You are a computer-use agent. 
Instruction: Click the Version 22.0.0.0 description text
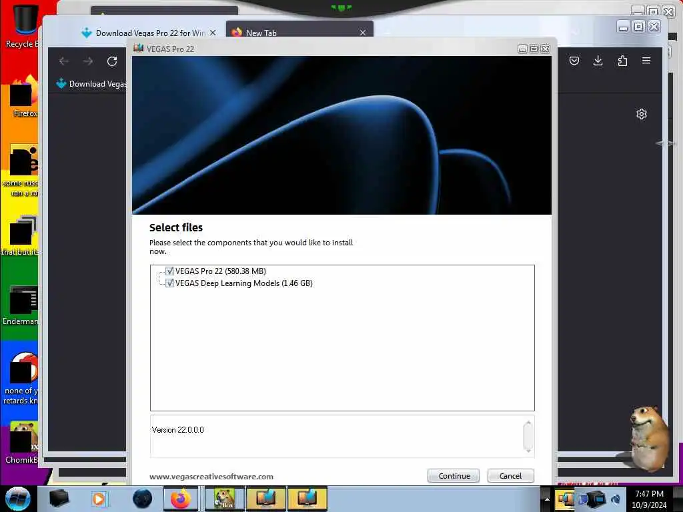pyautogui.click(x=177, y=430)
